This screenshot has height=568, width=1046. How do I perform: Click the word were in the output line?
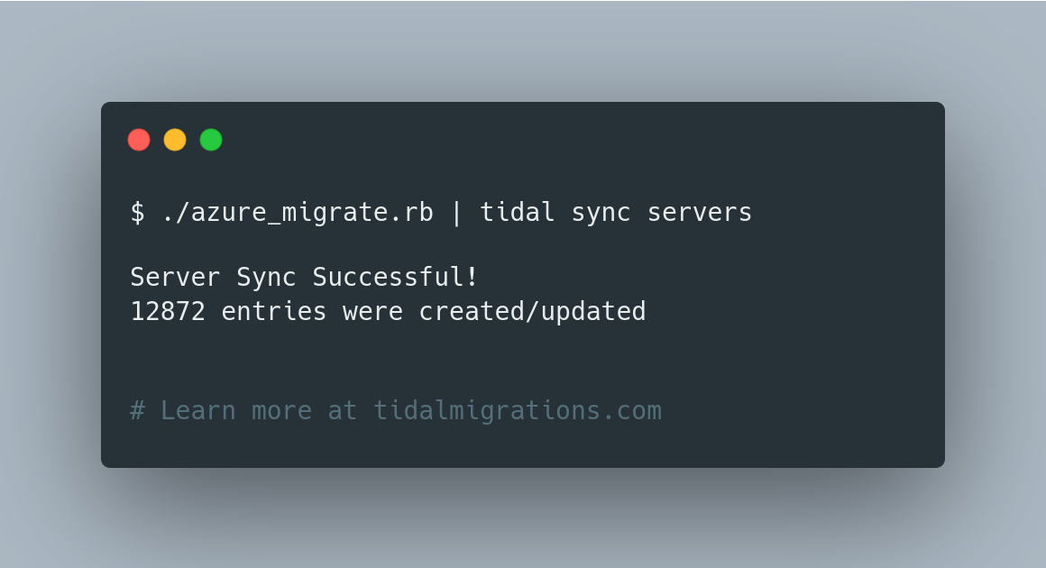[372, 313]
